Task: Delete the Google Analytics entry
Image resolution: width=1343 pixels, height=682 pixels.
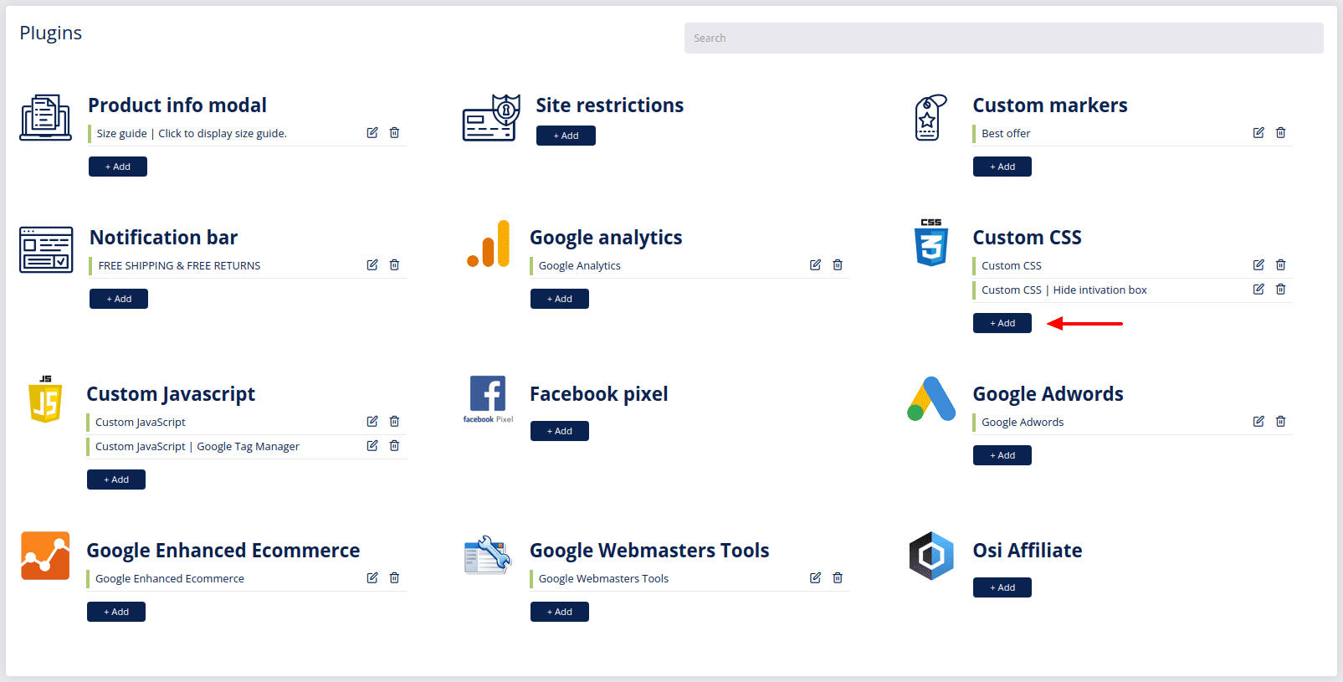Action: (838, 264)
